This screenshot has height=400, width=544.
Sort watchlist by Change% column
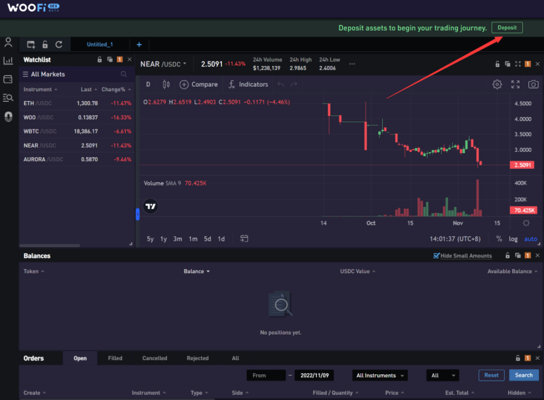click(x=116, y=90)
